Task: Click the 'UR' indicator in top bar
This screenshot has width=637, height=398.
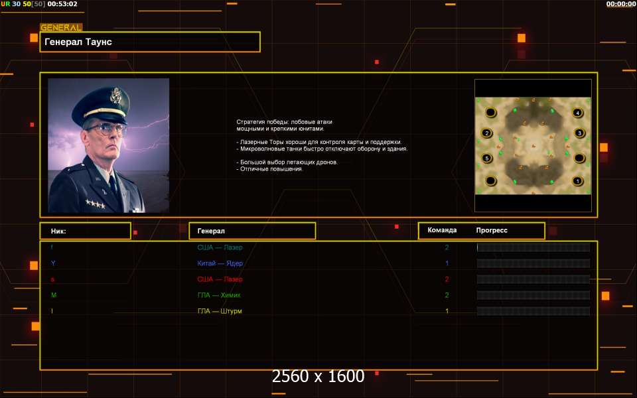Action: [5, 4]
